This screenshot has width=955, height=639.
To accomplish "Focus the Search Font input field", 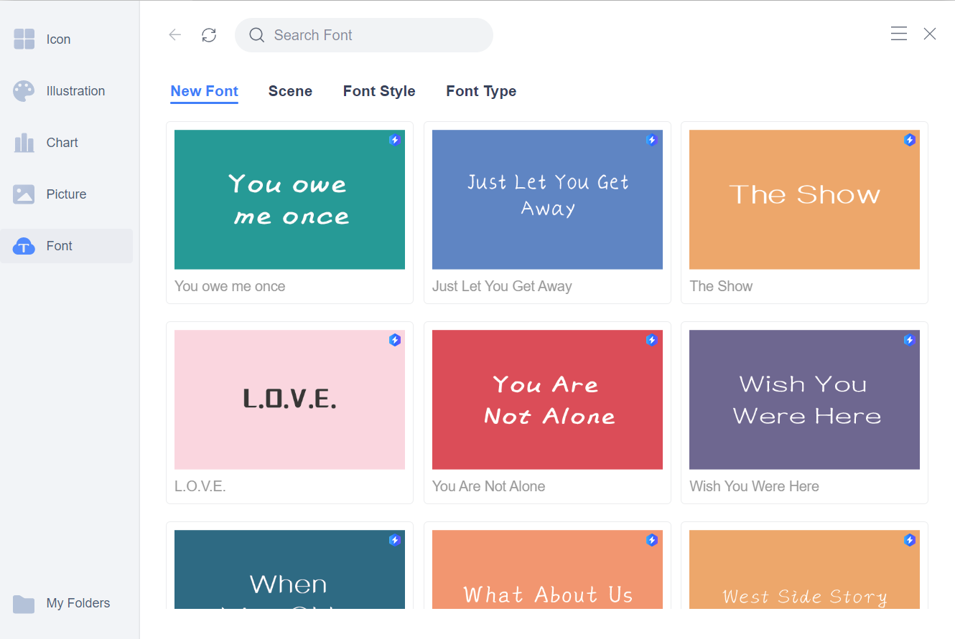I will [364, 35].
